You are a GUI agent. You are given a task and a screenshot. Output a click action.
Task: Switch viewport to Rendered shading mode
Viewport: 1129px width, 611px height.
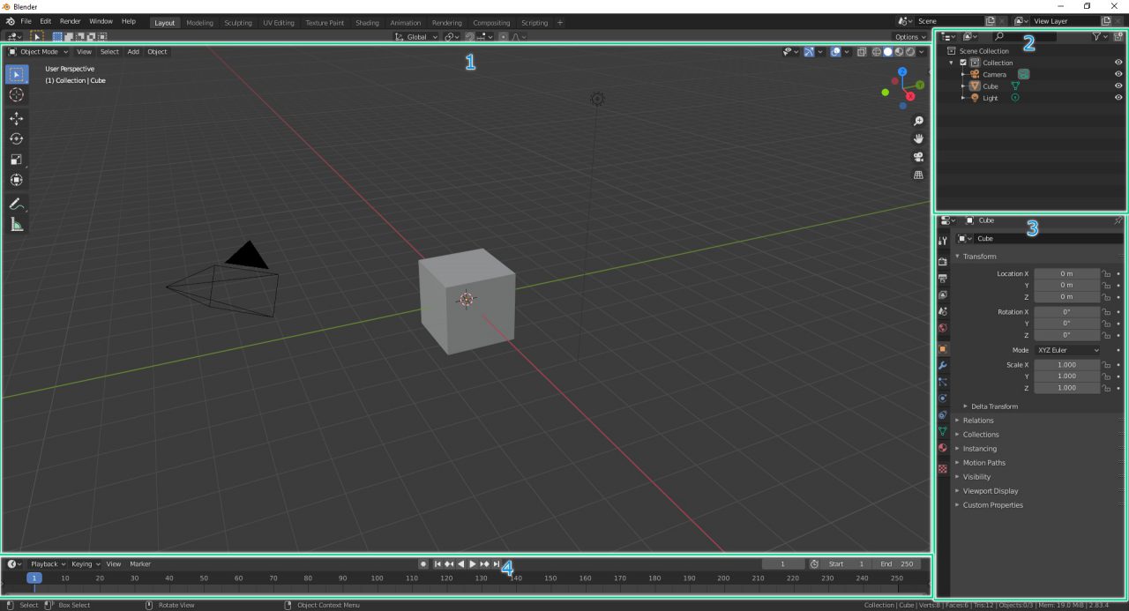[909, 52]
